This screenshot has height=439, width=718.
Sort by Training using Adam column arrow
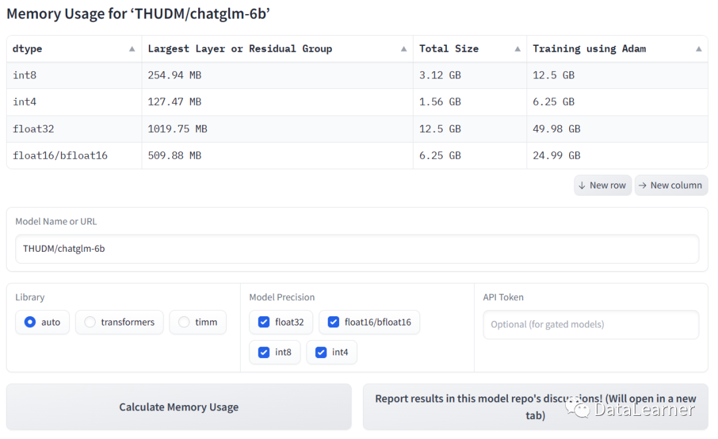pos(698,49)
